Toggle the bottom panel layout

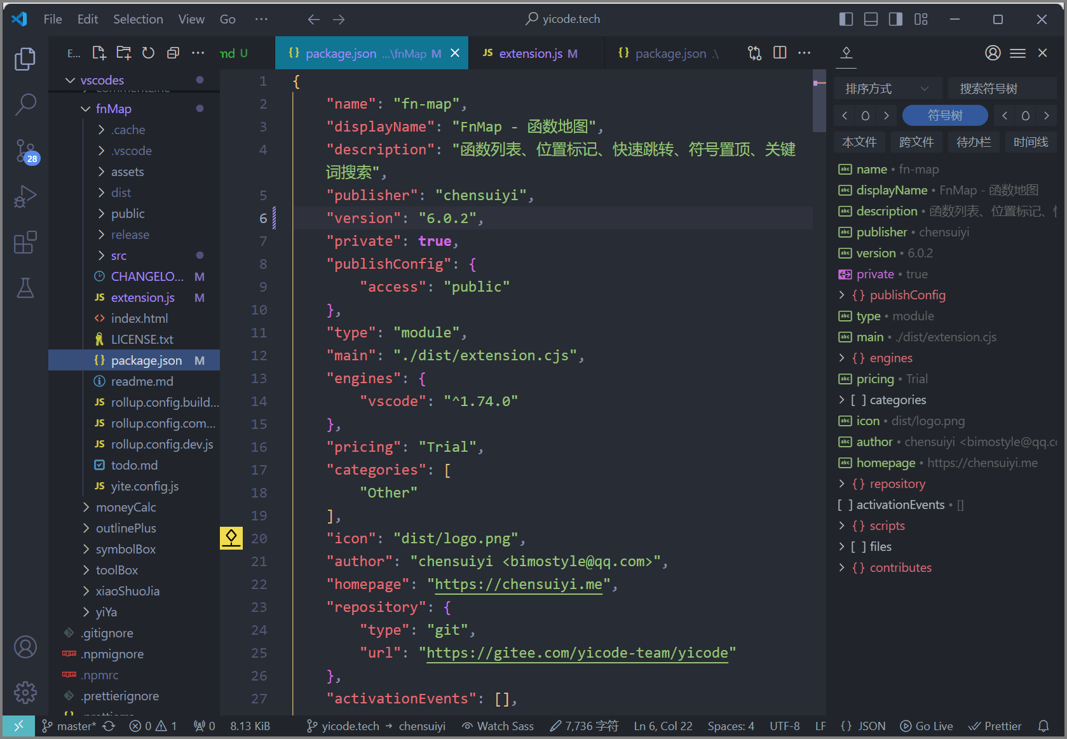[871, 19]
